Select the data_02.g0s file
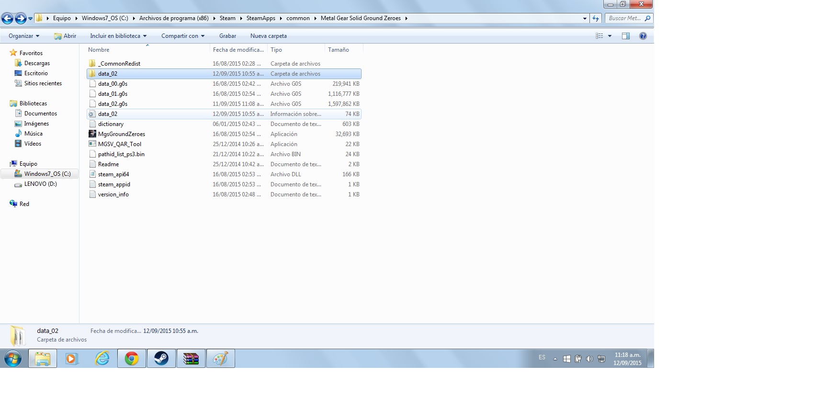Image resolution: width=814 pixels, height=411 pixels. pos(224,104)
